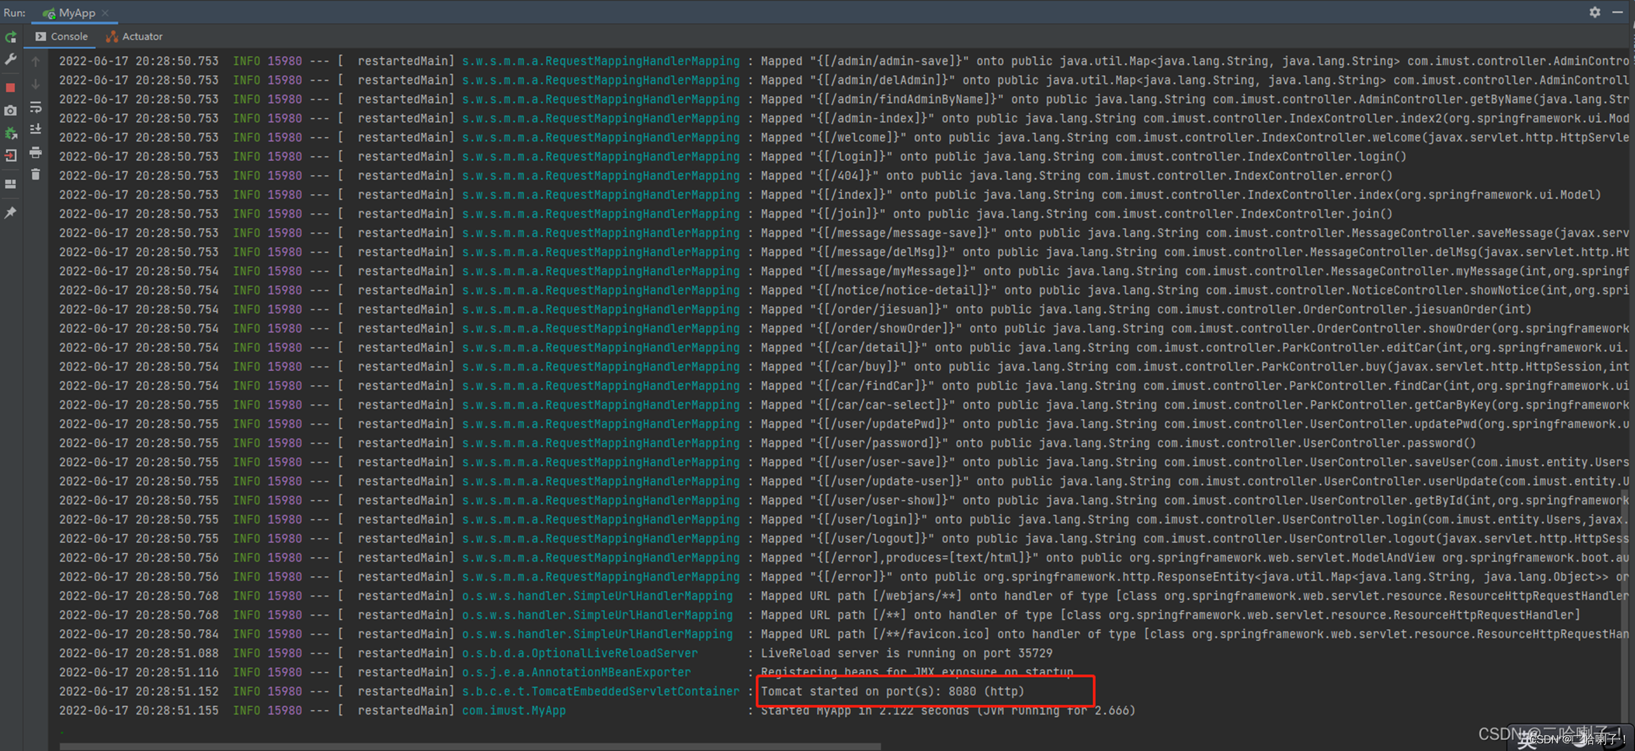Screen dimensions: 1635x751
Task: Toggle scroll to end of console
Action: click(36, 130)
